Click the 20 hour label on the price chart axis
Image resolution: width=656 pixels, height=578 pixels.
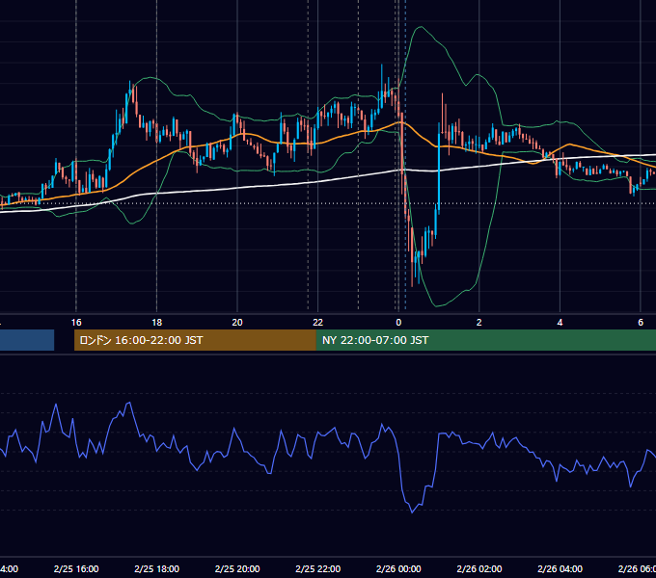[237, 323]
